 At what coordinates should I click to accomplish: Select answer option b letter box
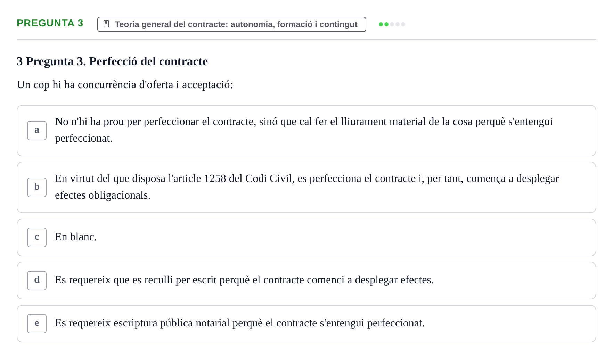tap(37, 187)
